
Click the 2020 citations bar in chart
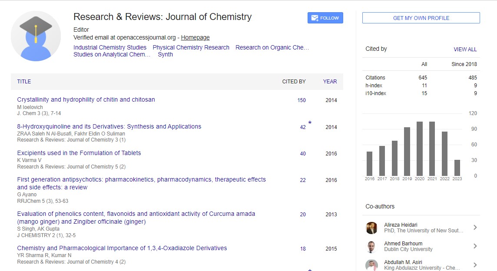[420, 149]
